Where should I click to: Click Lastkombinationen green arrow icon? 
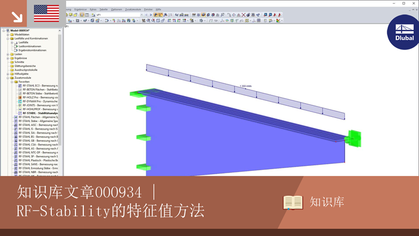16,46
